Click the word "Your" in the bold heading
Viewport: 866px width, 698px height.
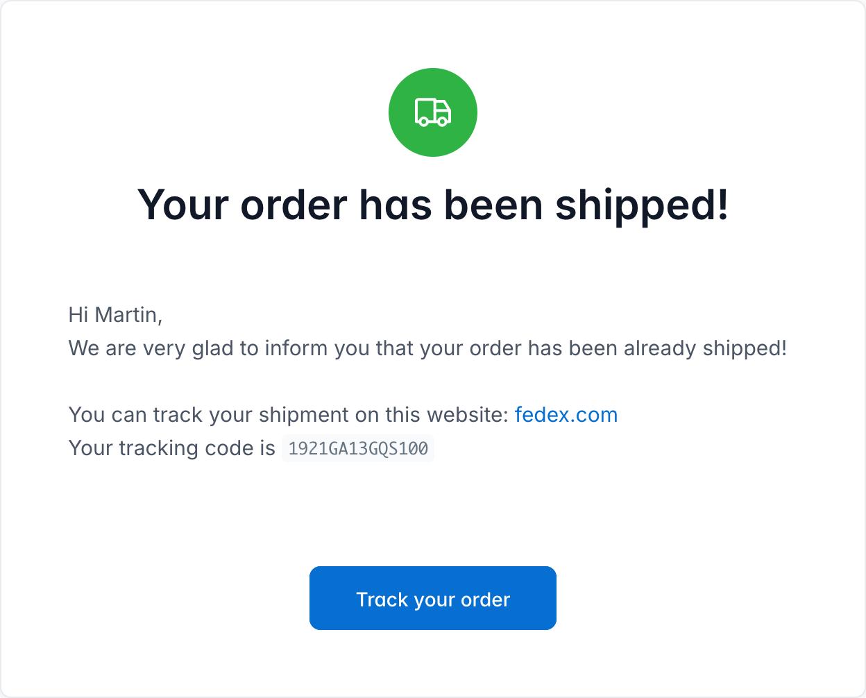click(183, 205)
